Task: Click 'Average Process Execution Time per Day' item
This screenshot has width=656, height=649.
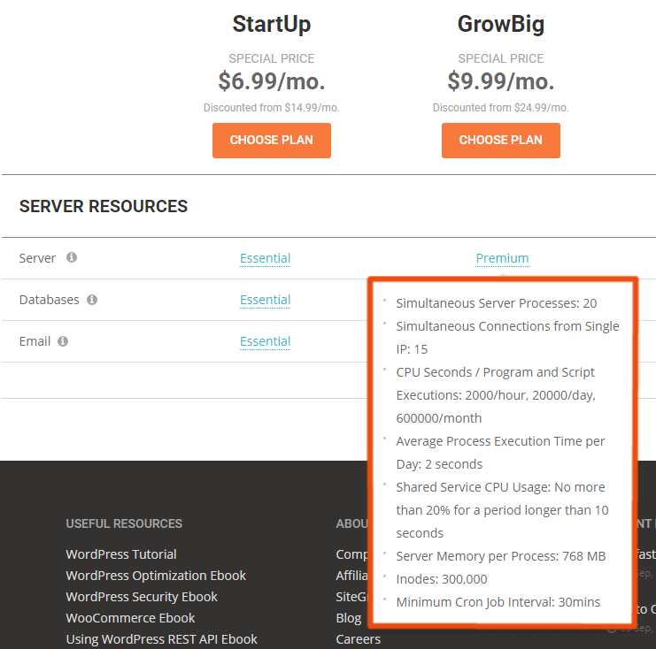Action: (x=500, y=453)
